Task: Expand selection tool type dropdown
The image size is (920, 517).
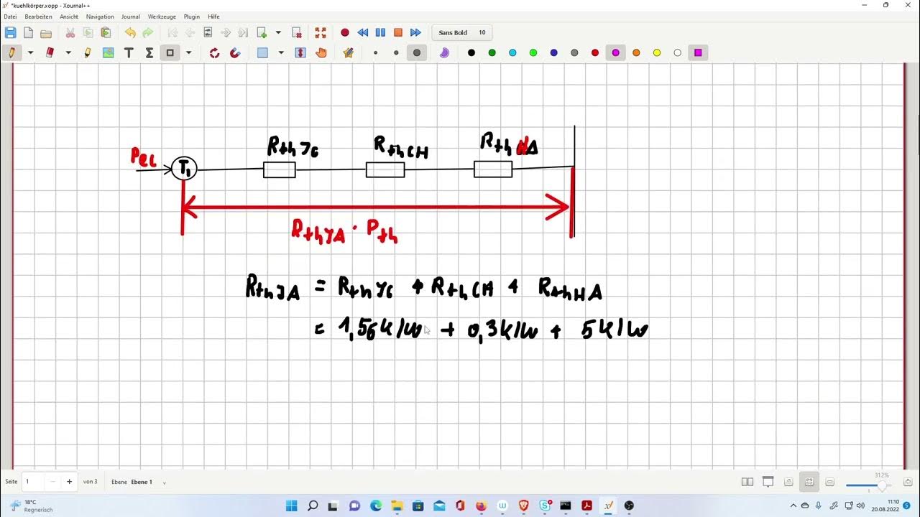Action: coord(280,52)
